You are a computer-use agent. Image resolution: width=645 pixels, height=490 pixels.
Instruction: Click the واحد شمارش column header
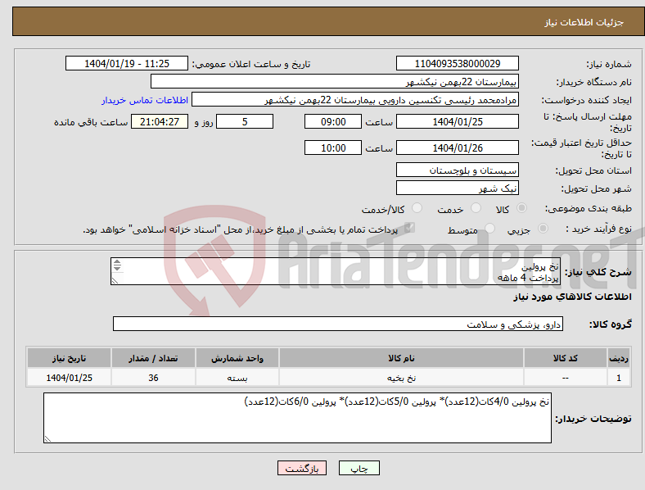tap(237, 358)
